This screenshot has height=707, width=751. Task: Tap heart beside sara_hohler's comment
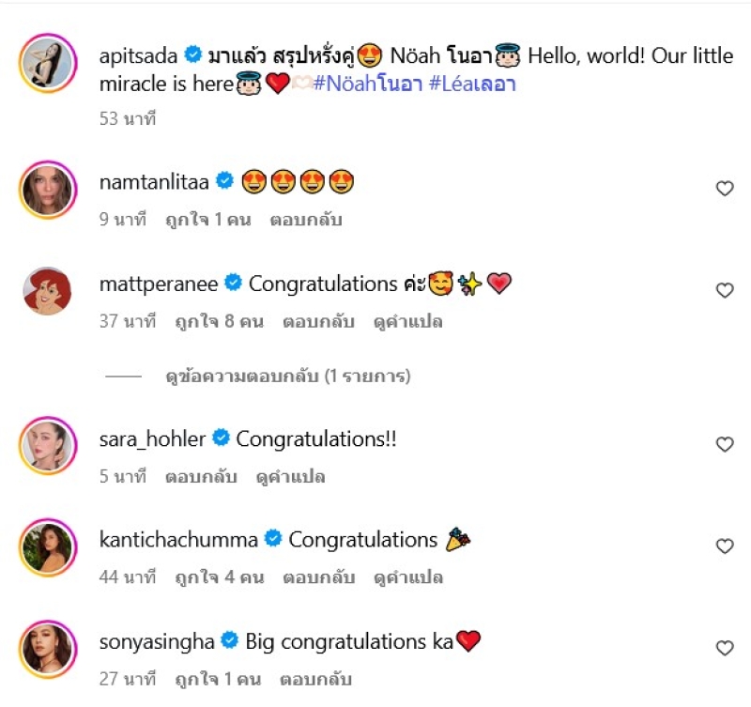[724, 444]
